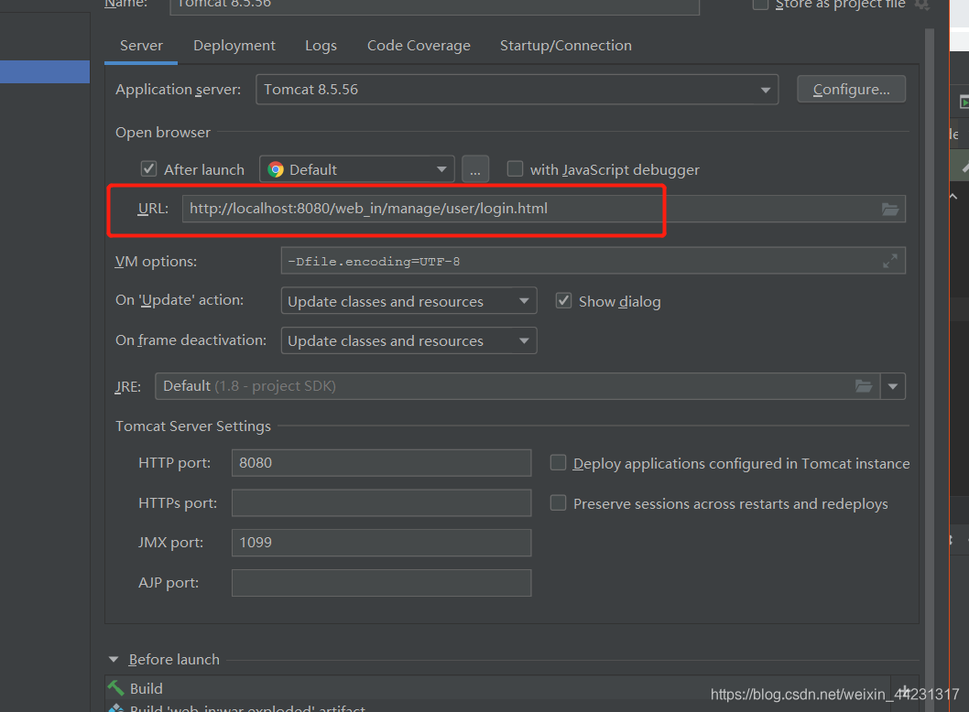Collapse the Before launch section
Screen dimensions: 969x712
tap(114, 660)
